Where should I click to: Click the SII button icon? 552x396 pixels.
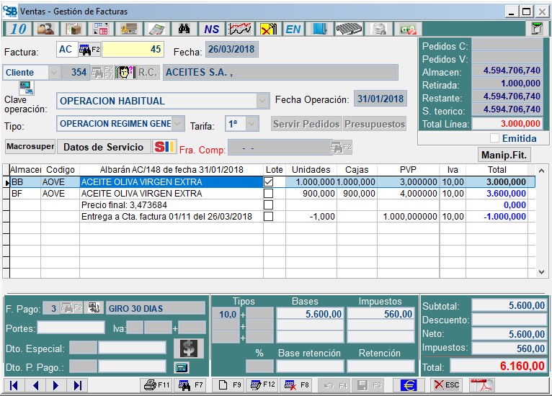[164, 147]
